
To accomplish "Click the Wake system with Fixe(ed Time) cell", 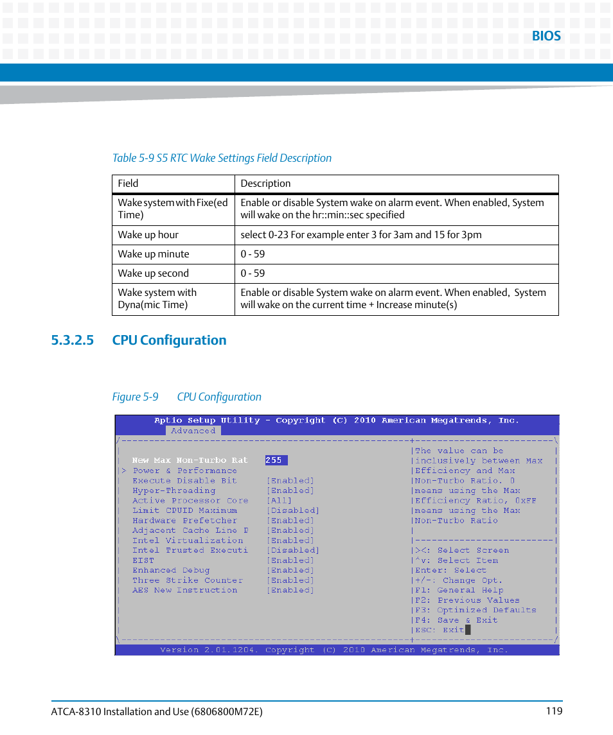I will (173, 209).
